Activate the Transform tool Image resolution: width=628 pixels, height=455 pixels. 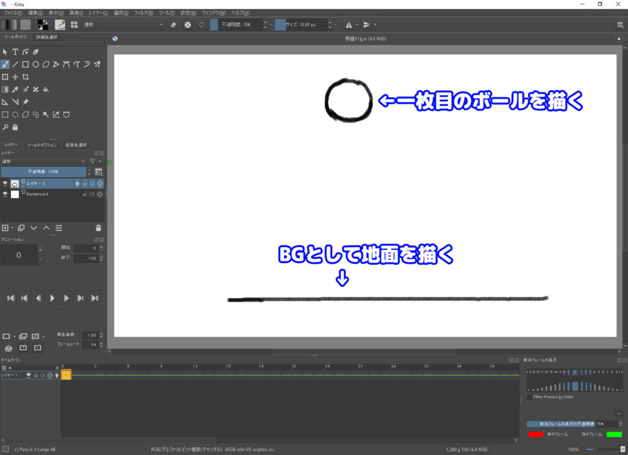(x=6, y=77)
